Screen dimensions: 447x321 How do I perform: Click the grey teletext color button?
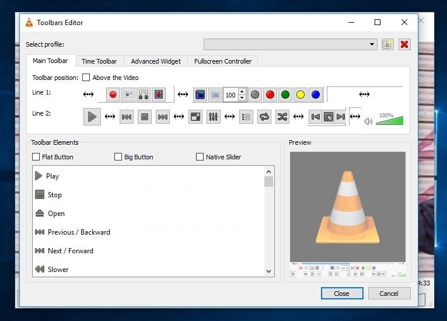(x=255, y=95)
